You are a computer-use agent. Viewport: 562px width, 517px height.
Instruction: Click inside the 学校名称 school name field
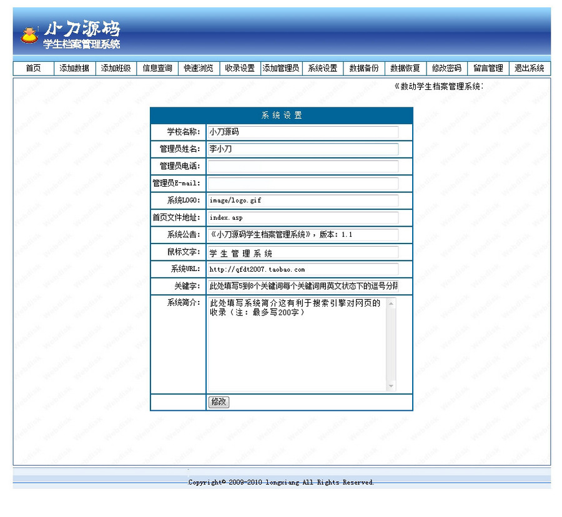point(303,131)
